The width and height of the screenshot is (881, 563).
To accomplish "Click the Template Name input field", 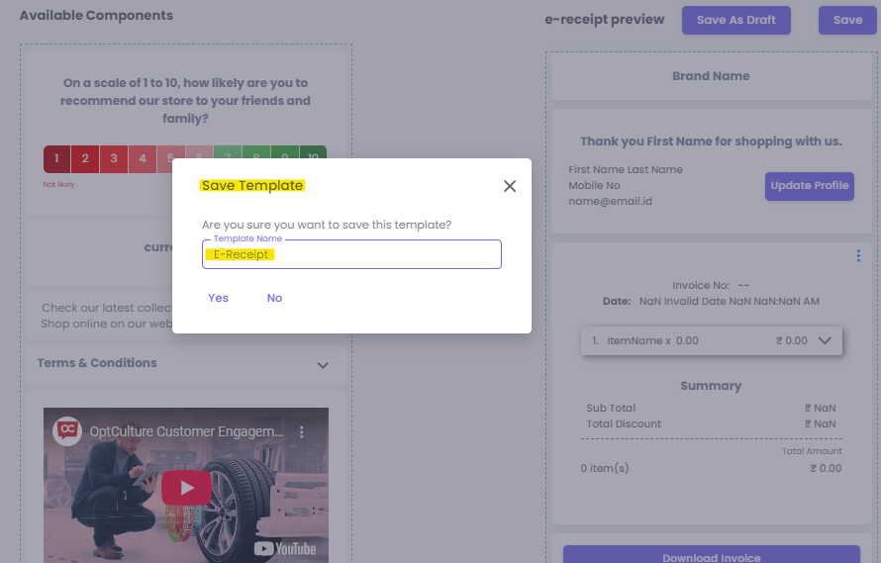I will click(x=351, y=254).
